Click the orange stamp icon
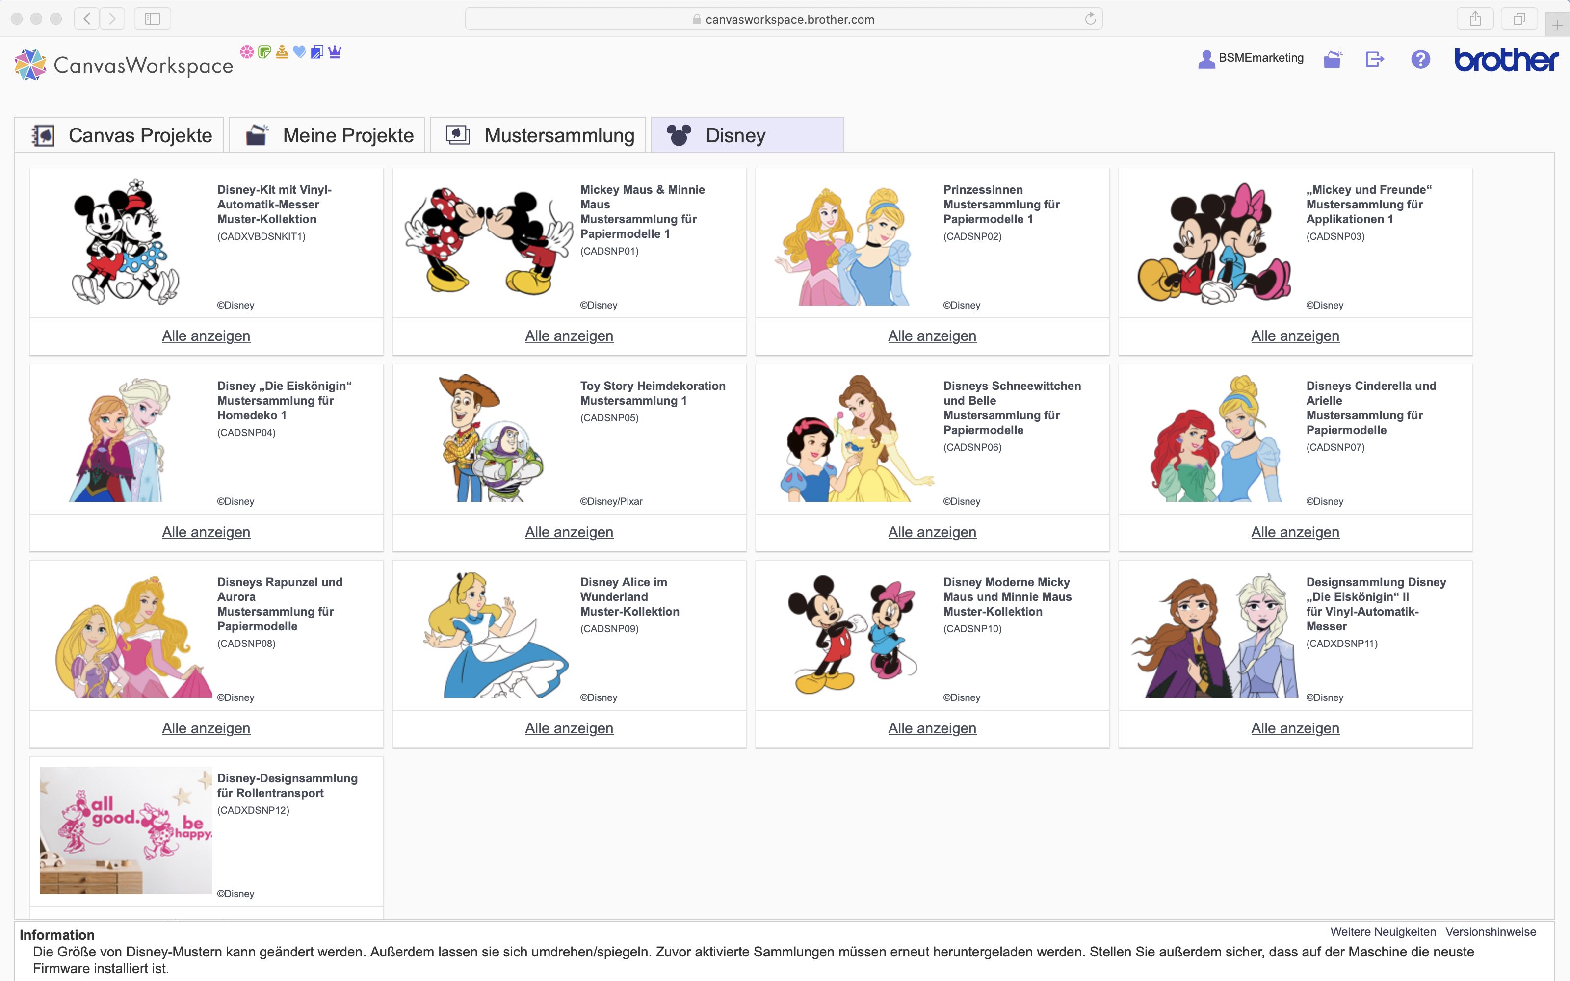The height and width of the screenshot is (981, 1570). [x=282, y=52]
